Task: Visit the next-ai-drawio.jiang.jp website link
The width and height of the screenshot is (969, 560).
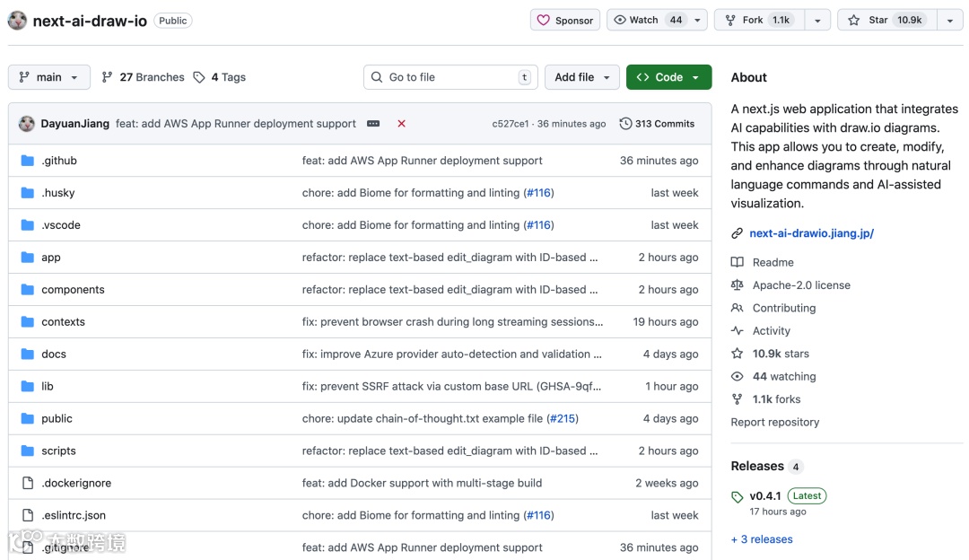Action: click(811, 233)
